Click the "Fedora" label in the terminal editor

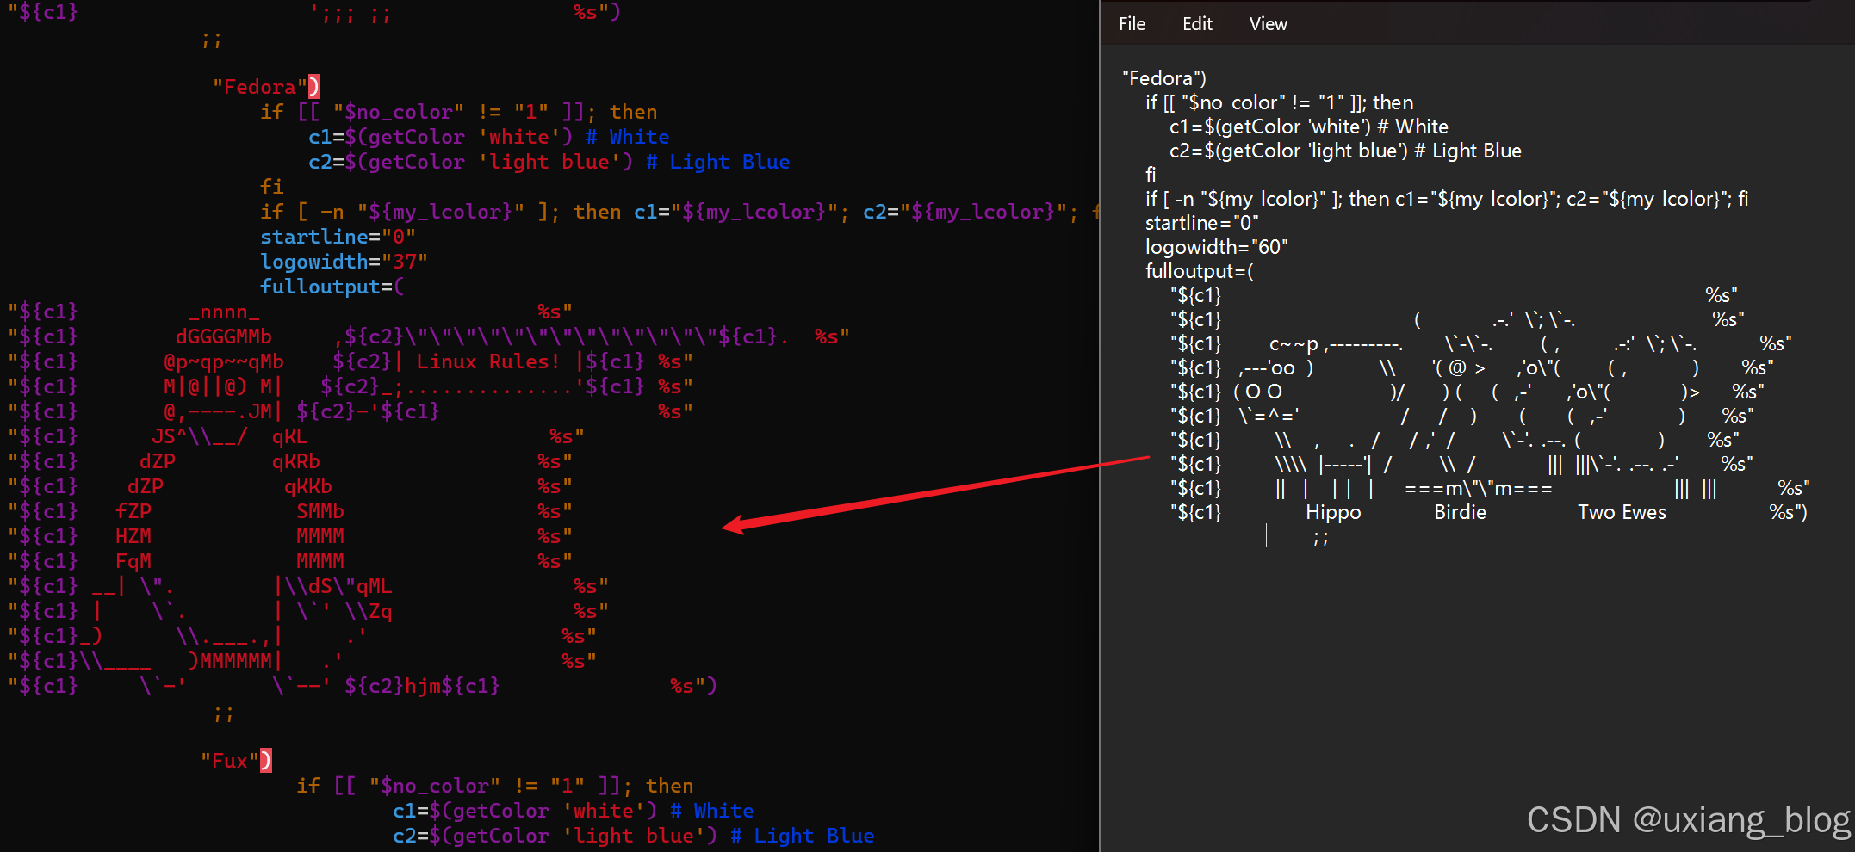click(x=260, y=87)
